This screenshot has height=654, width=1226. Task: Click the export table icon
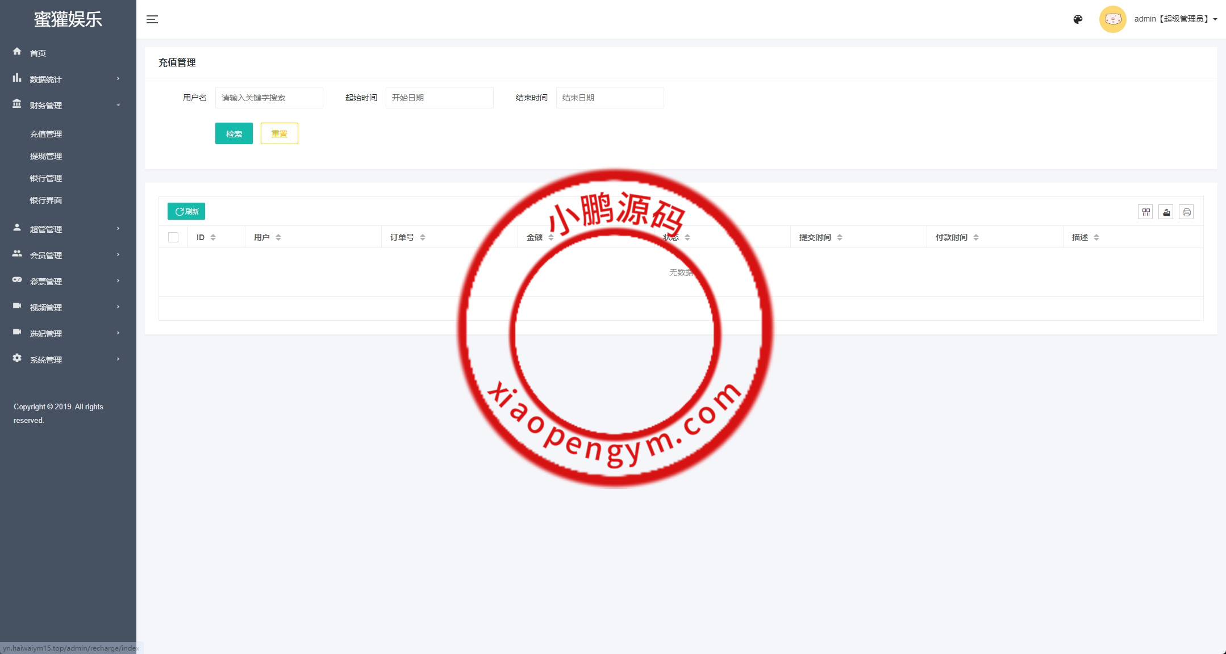coord(1166,212)
